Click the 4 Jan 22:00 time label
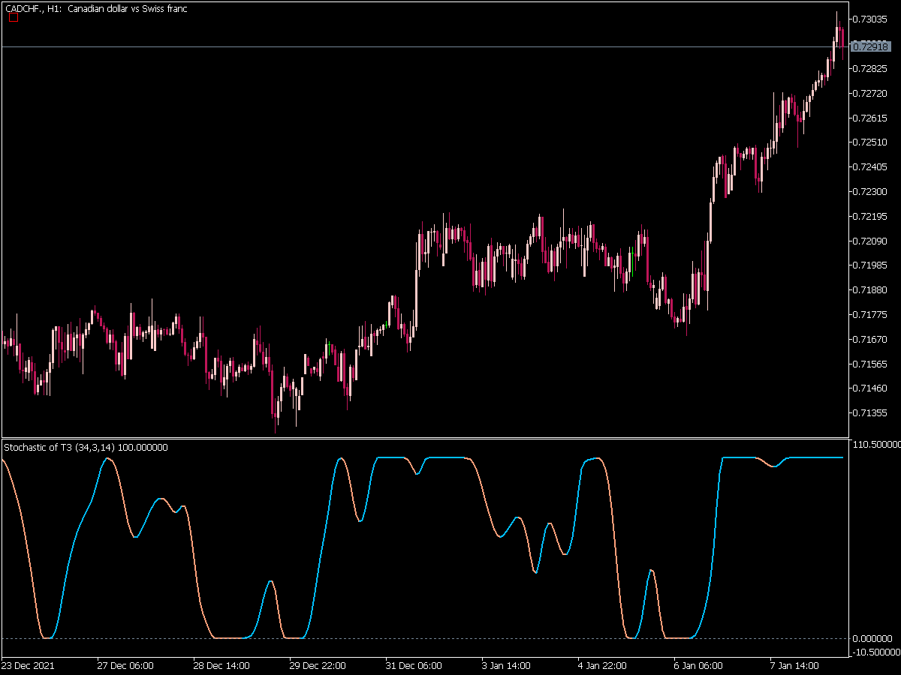The width and height of the screenshot is (901, 675). pyautogui.click(x=603, y=665)
